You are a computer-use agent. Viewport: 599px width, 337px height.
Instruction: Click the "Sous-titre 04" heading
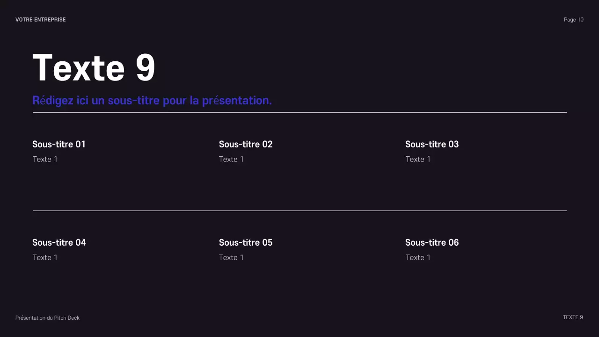[x=59, y=242]
